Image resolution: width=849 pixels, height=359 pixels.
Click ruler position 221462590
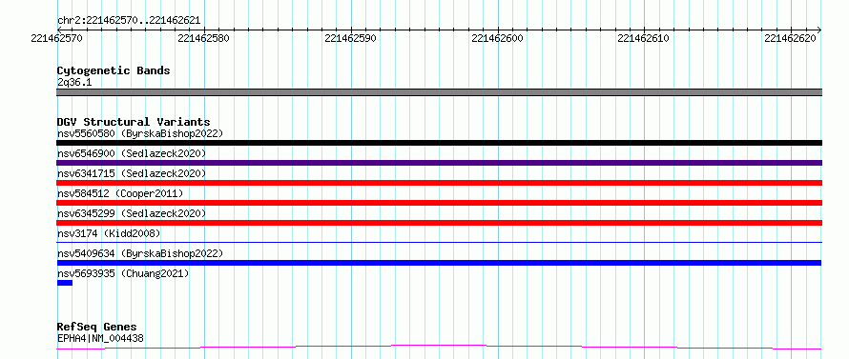point(350,38)
